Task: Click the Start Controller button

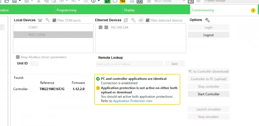Action: (x=209, y=94)
